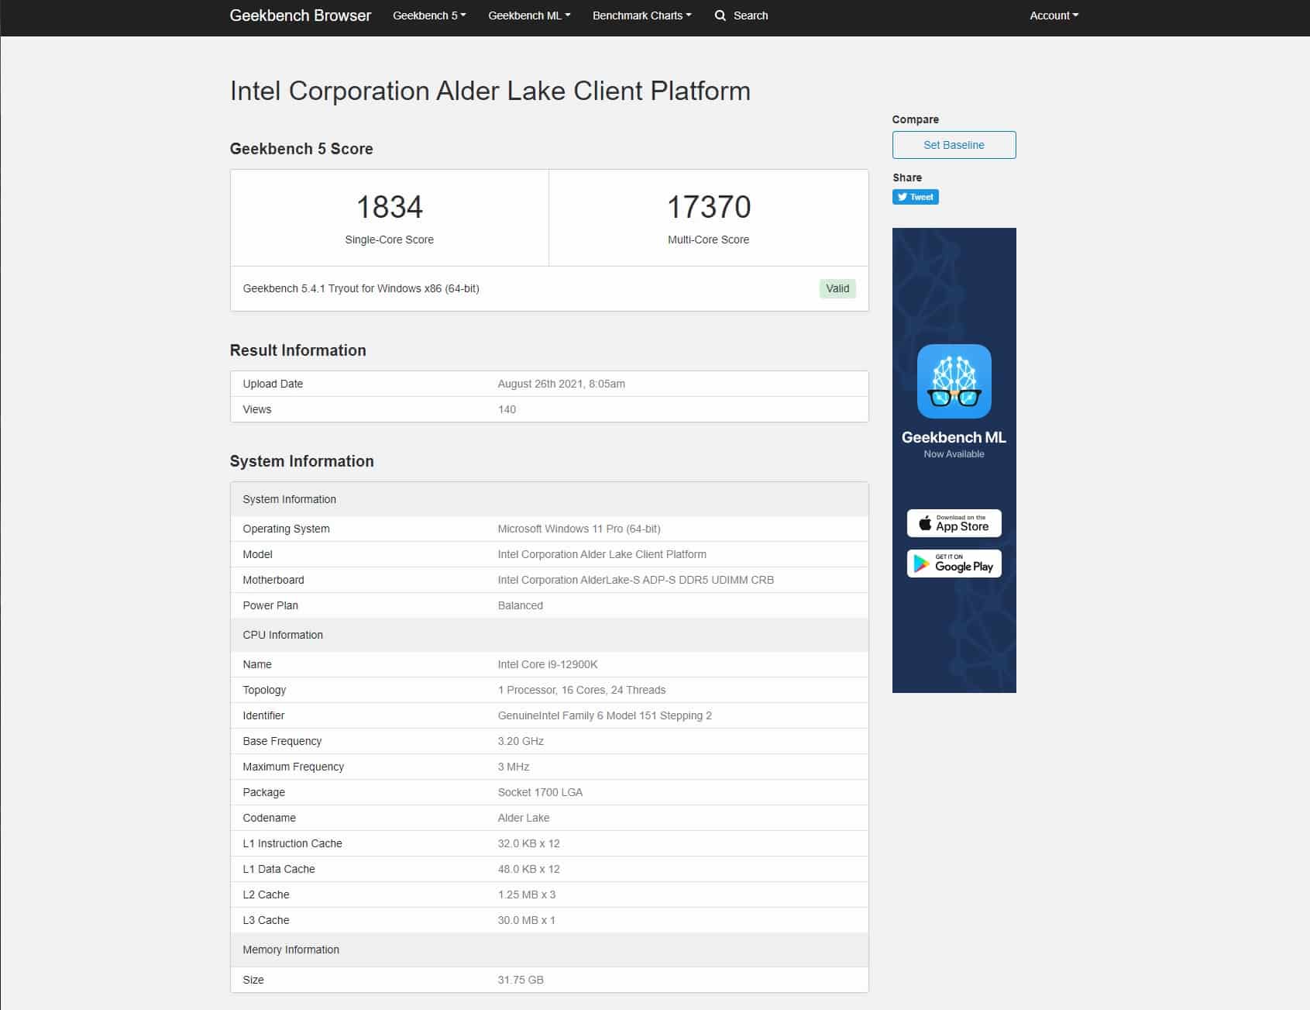Viewport: 1310px width, 1010px height.
Task: Click the CPU Information section header
Action: point(549,635)
